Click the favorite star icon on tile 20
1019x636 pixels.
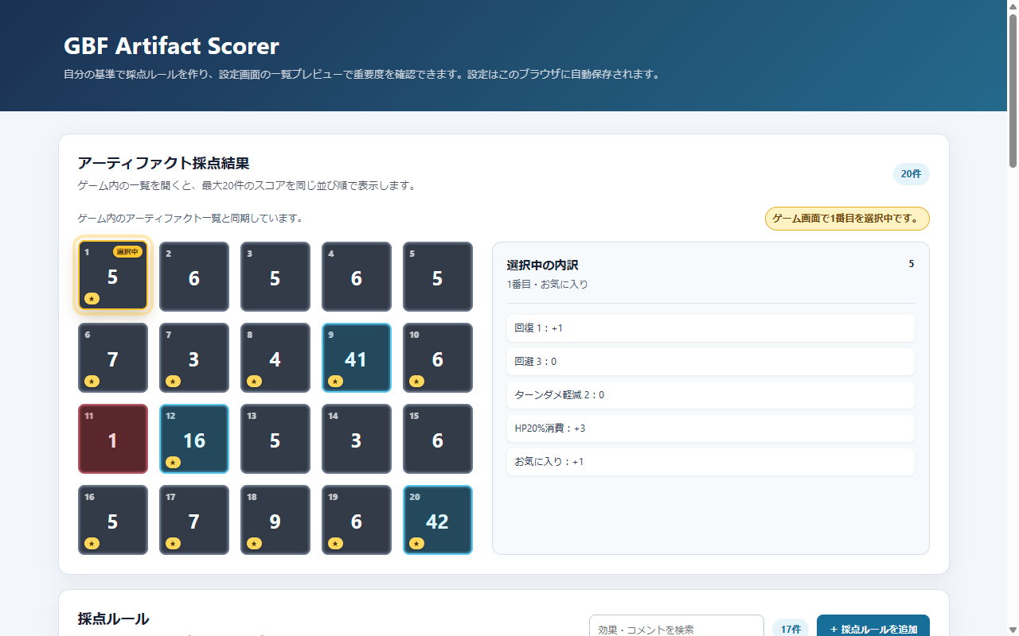(416, 544)
